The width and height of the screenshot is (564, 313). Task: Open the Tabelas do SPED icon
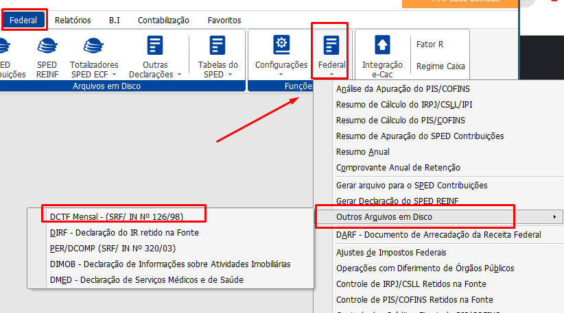[218, 47]
